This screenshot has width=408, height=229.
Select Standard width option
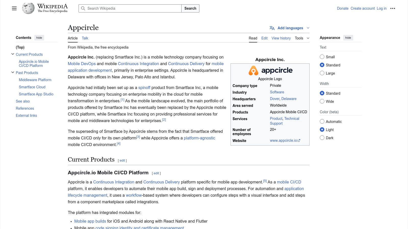322,93
